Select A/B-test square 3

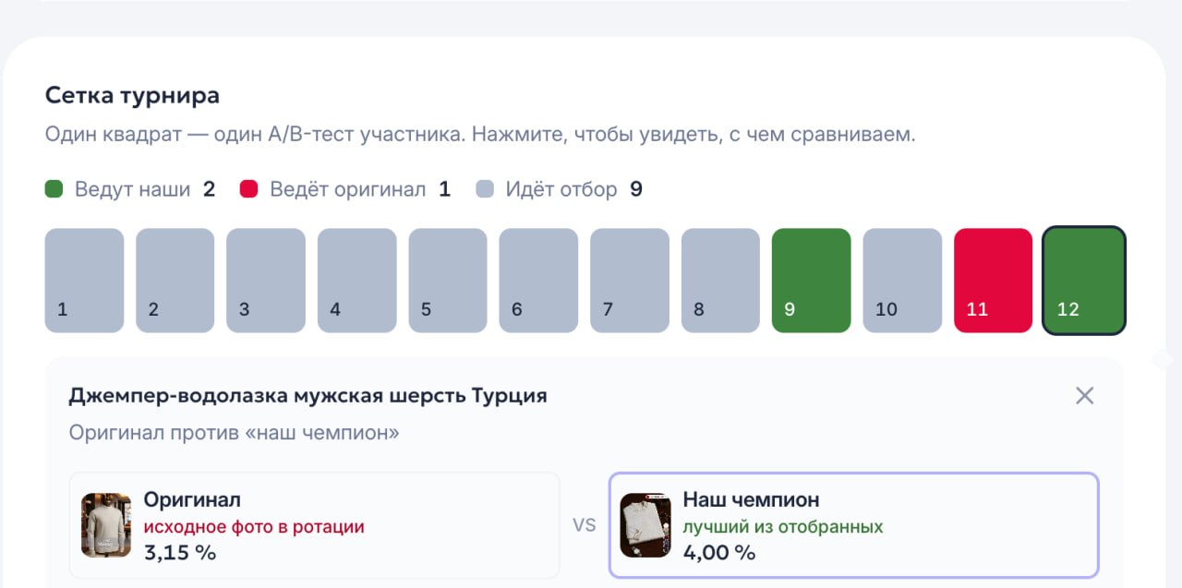tap(266, 281)
